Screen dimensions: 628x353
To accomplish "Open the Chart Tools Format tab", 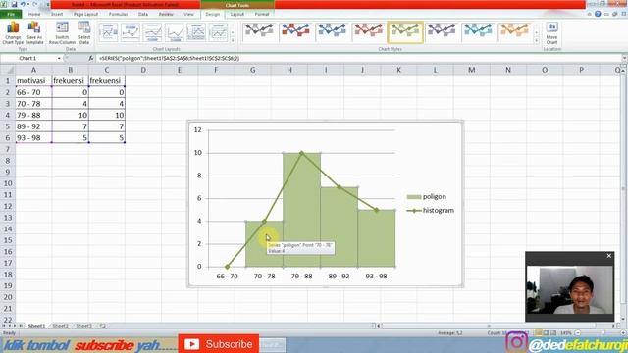I will click(x=262, y=14).
